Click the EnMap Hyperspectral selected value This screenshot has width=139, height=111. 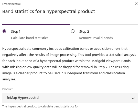click(x=23, y=98)
